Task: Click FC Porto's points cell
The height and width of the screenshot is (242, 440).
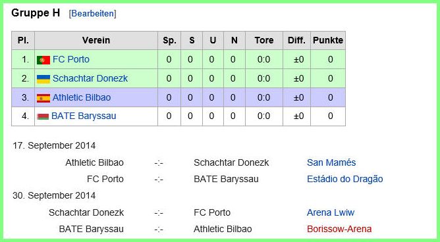Action: [328, 59]
